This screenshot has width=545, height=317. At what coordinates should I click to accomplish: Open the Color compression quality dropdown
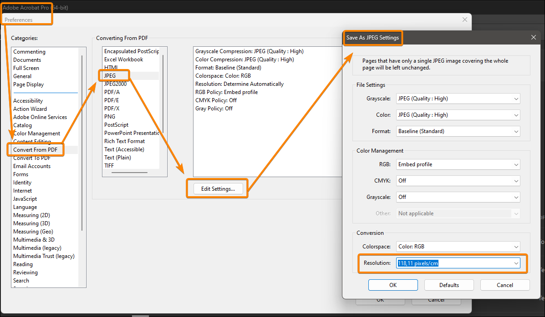click(458, 114)
